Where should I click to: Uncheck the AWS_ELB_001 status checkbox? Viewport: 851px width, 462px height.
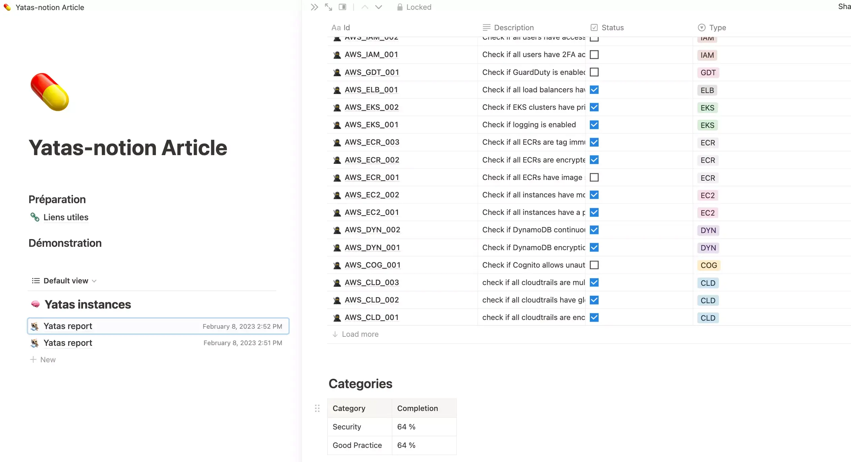[594, 90]
